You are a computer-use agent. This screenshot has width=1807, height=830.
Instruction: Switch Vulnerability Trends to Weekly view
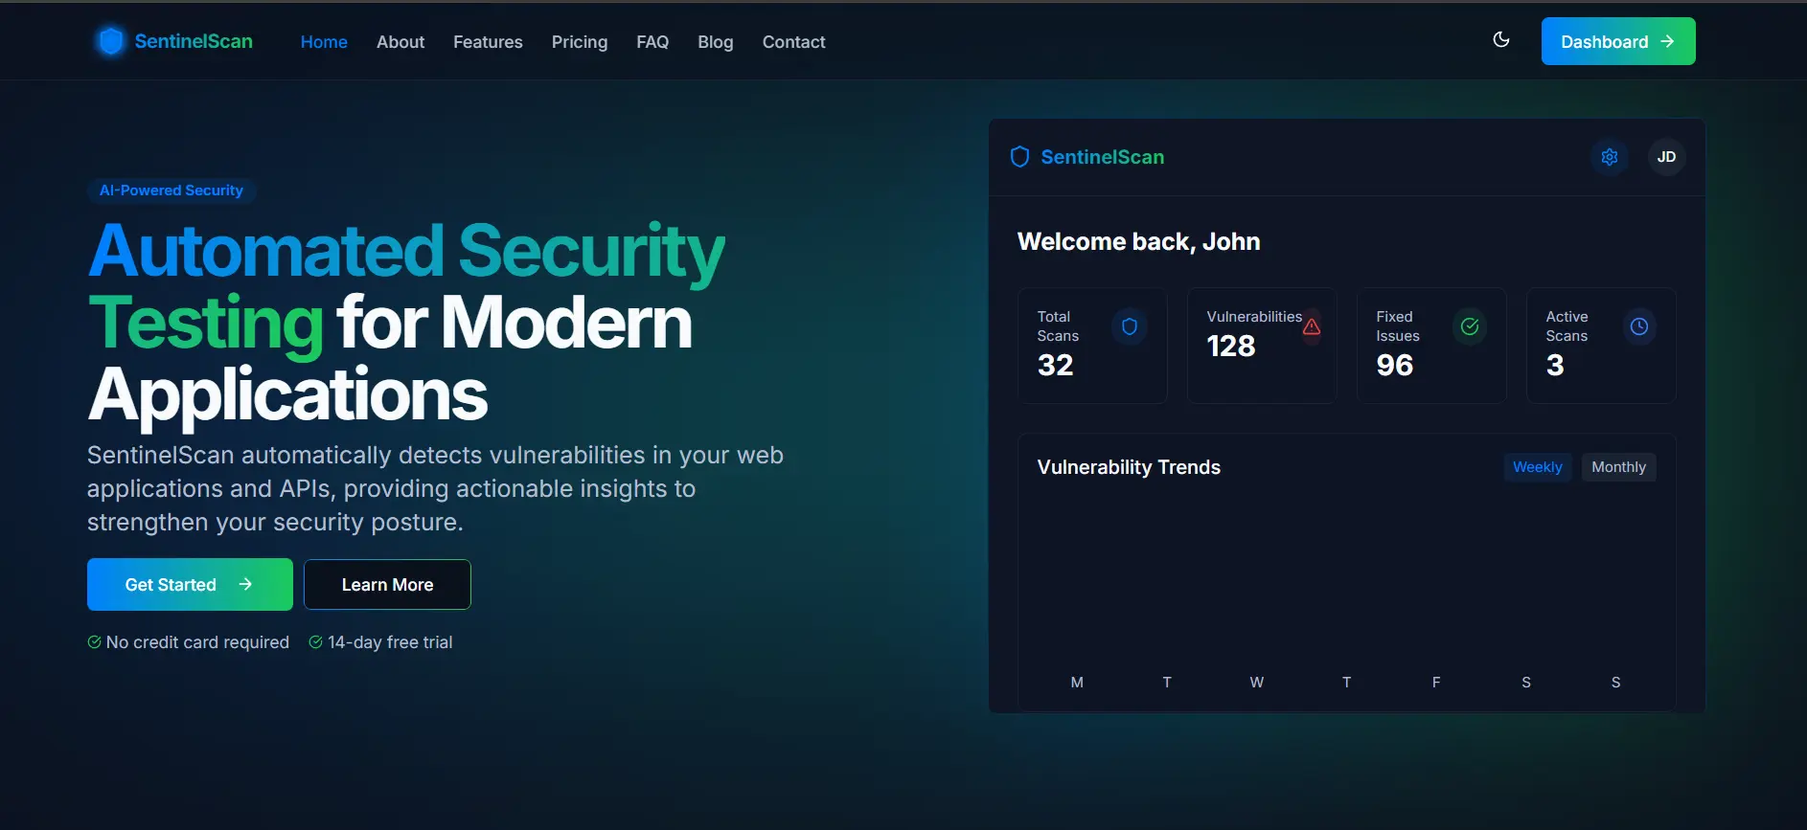(1537, 467)
